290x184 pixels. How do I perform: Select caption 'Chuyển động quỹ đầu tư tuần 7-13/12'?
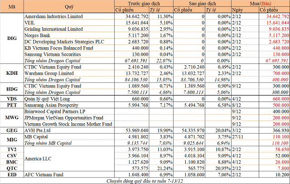pyautogui.click(x=145, y=181)
